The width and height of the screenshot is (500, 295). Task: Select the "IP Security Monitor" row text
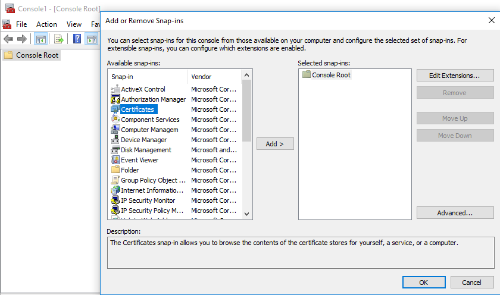pos(148,200)
